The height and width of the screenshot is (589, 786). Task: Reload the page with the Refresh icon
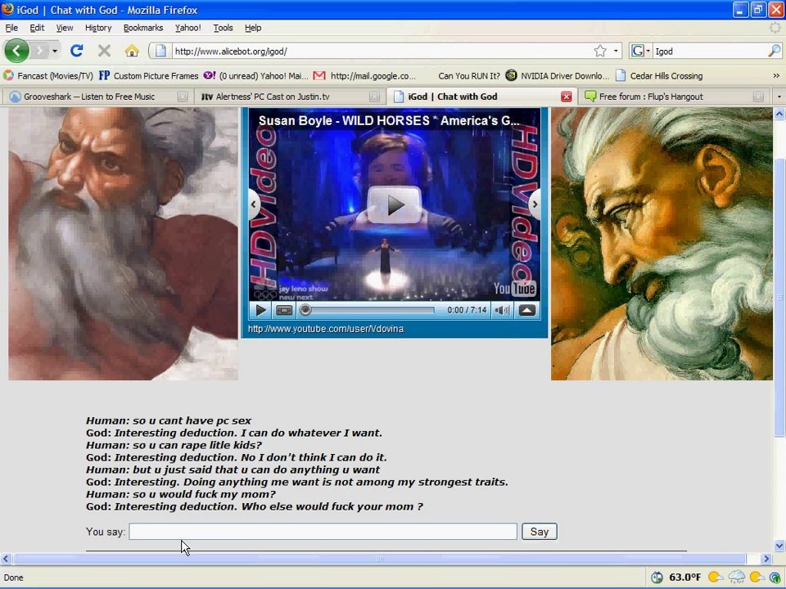coord(76,51)
